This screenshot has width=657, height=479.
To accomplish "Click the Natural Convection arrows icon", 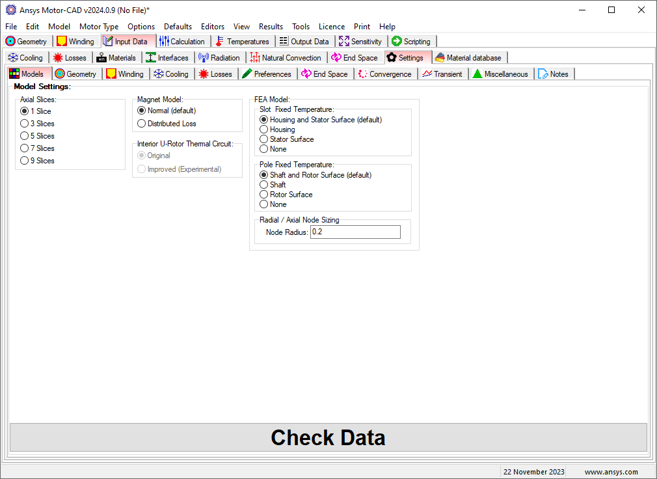I will pyautogui.click(x=255, y=57).
